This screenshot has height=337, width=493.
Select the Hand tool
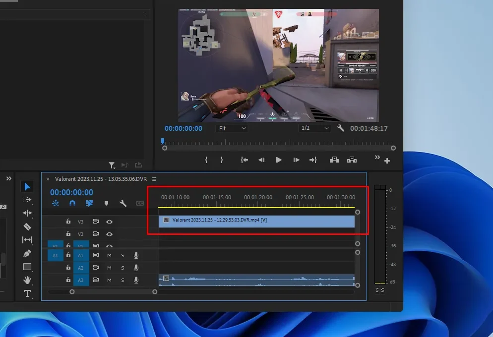coord(27,280)
